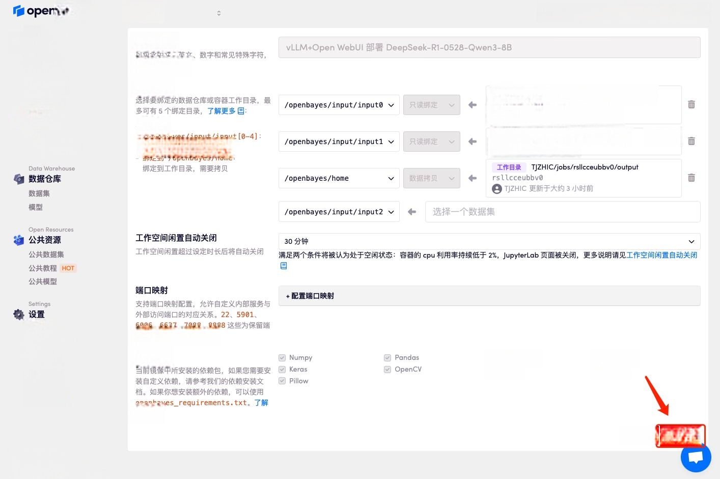Click the left arrow in input2 row

[412, 212]
